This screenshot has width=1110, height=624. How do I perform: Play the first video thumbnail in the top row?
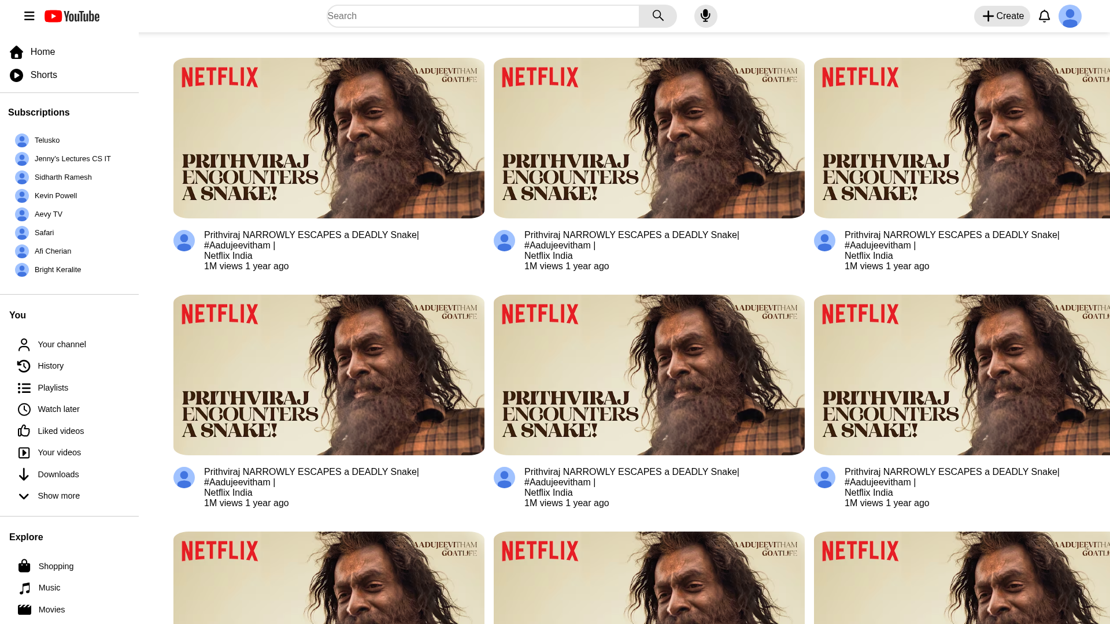pyautogui.click(x=329, y=138)
